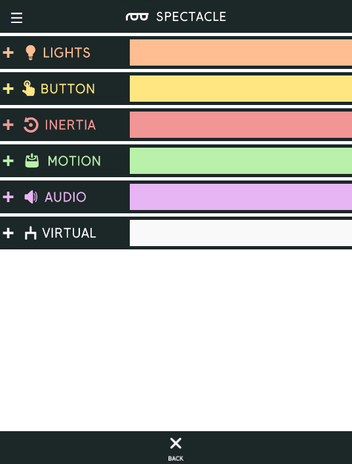Click the Virtual board icon
This screenshot has height=464, width=352.
coord(30,233)
